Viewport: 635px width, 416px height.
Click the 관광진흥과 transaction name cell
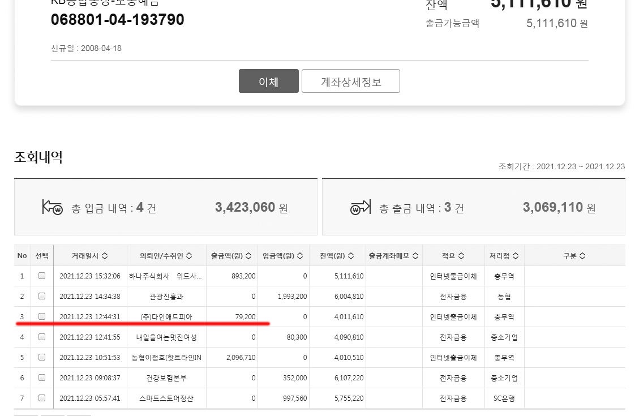[x=166, y=297]
